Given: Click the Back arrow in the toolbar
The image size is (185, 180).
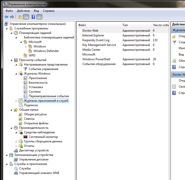Looking at the screenshot, I should pos(6,17).
